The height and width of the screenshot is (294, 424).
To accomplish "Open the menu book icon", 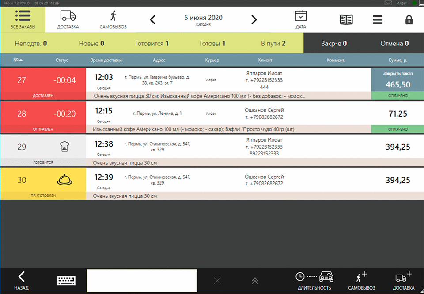I will (346, 20).
